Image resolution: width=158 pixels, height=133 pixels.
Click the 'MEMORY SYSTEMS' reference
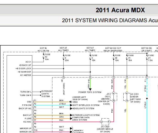pos(79,131)
